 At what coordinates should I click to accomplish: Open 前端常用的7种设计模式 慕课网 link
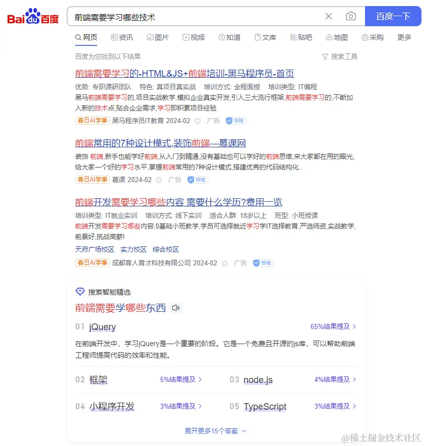[x=160, y=143]
